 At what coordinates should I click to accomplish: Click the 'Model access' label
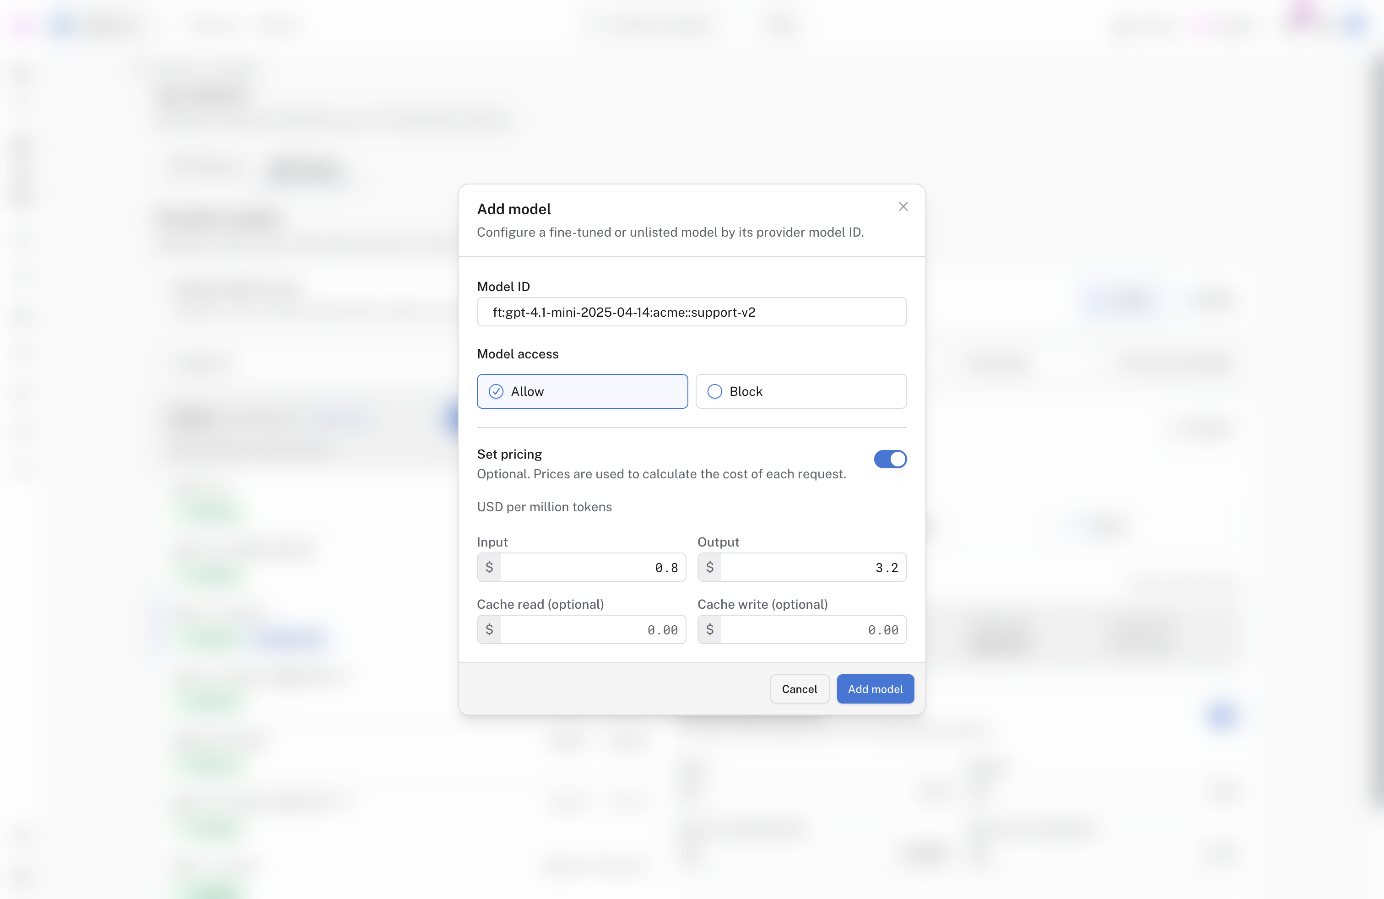(x=518, y=353)
